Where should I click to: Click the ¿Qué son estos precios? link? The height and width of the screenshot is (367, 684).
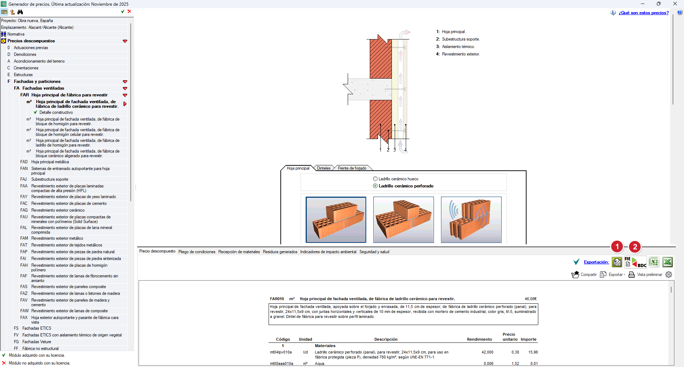pyautogui.click(x=643, y=13)
